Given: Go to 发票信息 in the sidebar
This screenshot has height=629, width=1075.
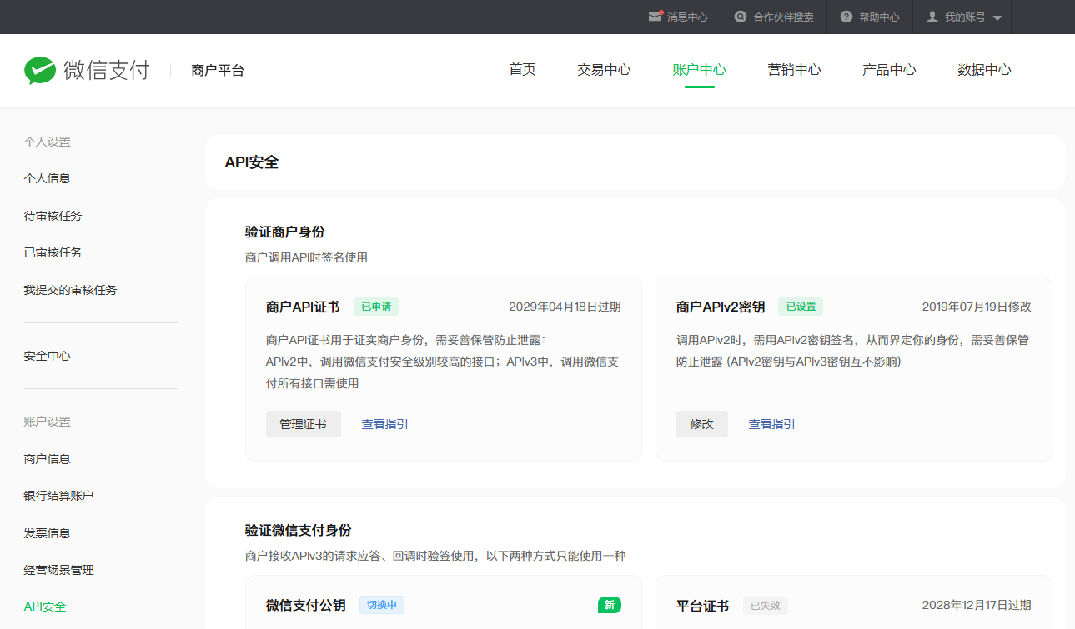Looking at the screenshot, I should (x=48, y=533).
